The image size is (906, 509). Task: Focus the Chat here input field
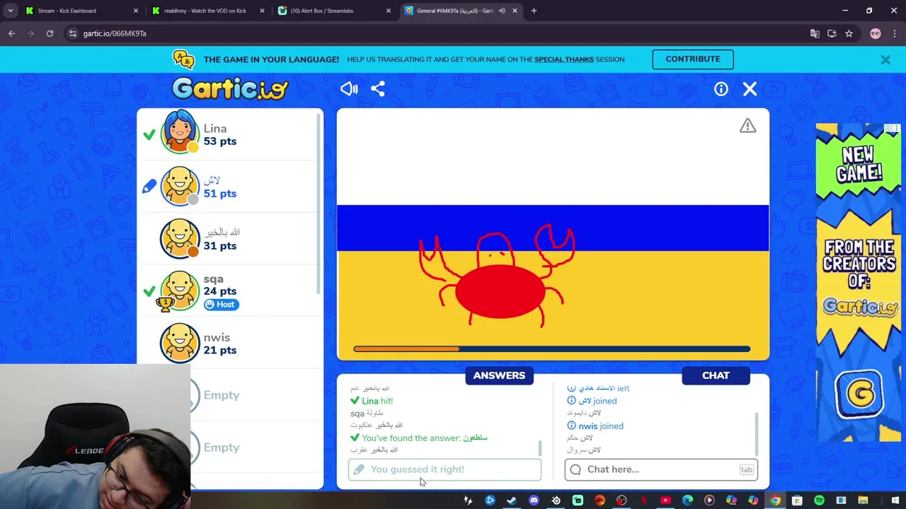tap(661, 469)
